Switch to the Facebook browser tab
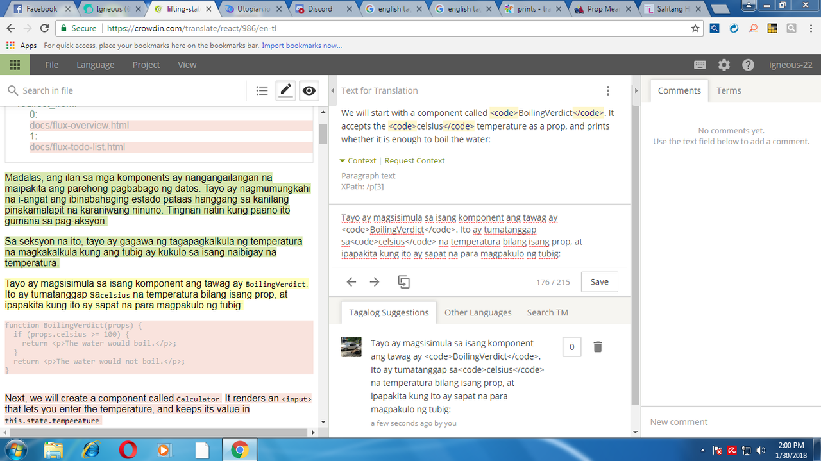This screenshot has width=821, height=461. tap(42, 9)
